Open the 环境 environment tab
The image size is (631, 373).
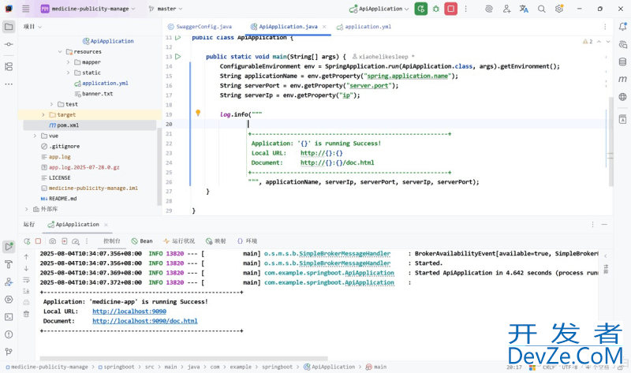(247, 241)
